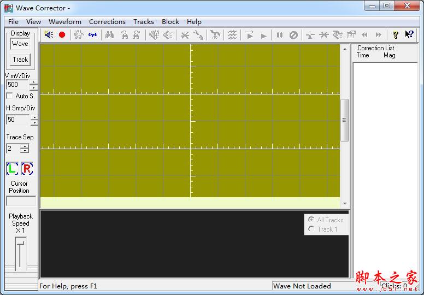
Task: Increase V mV/Div with up spinner arrow
Action: tap(34, 82)
